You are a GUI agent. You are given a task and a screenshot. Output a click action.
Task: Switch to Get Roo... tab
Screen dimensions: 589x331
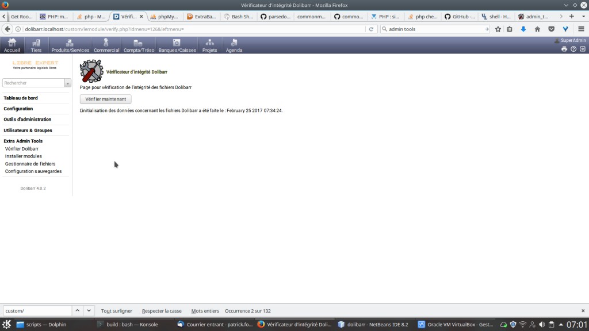pos(22,17)
